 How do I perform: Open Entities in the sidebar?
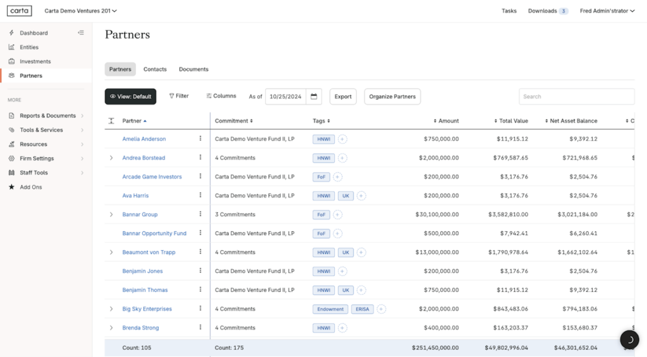(x=29, y=47)
